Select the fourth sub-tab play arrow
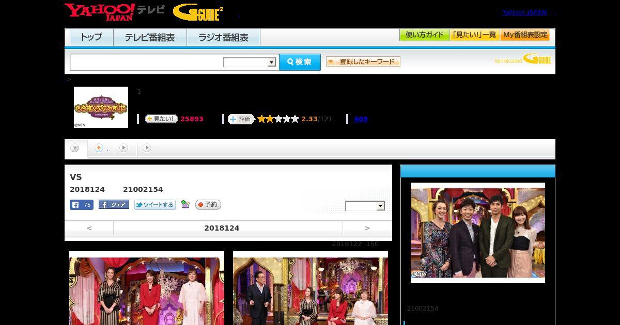The height and width of the screenshot is (325, 620). [x=147, y=148]
